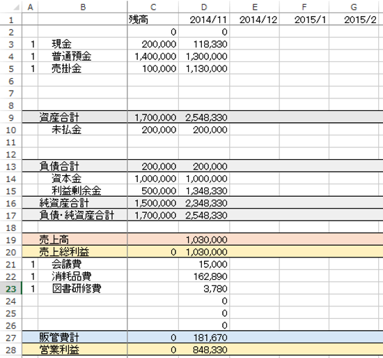The height and width of the screenshot is (358, 383).
Task: Click 1,700,000 in the 資産合計 row
Action: (x=153, y=117)
